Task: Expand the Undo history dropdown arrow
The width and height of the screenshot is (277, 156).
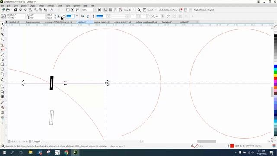Action: [x=55, y=10]
